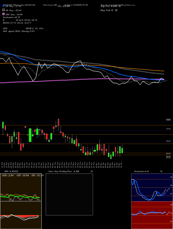Click 'Intra Day Trading Price & MR' title
This screenshot has height=229, width=173.
point(64,171)
